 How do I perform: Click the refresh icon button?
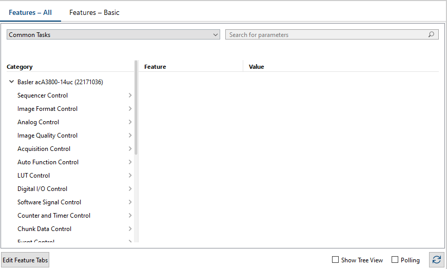tap(436, 260)
